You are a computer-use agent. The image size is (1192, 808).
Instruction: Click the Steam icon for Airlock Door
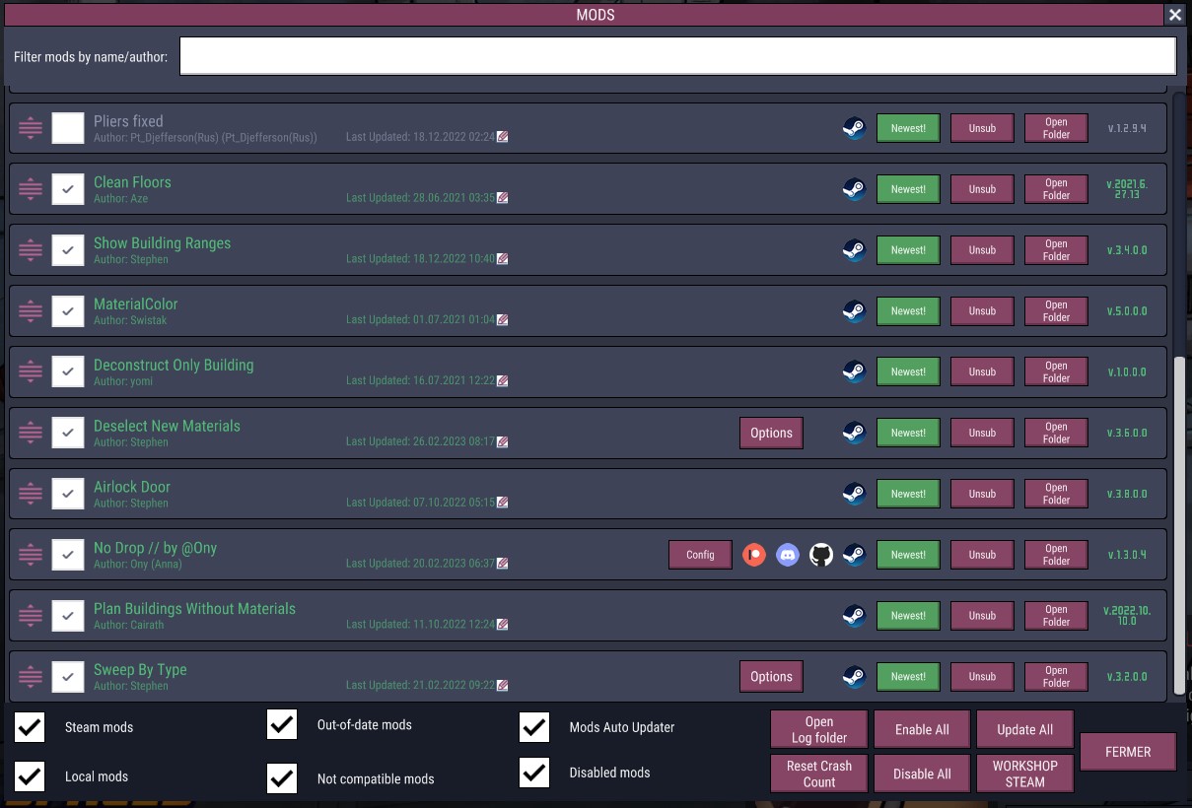(855, 494)
